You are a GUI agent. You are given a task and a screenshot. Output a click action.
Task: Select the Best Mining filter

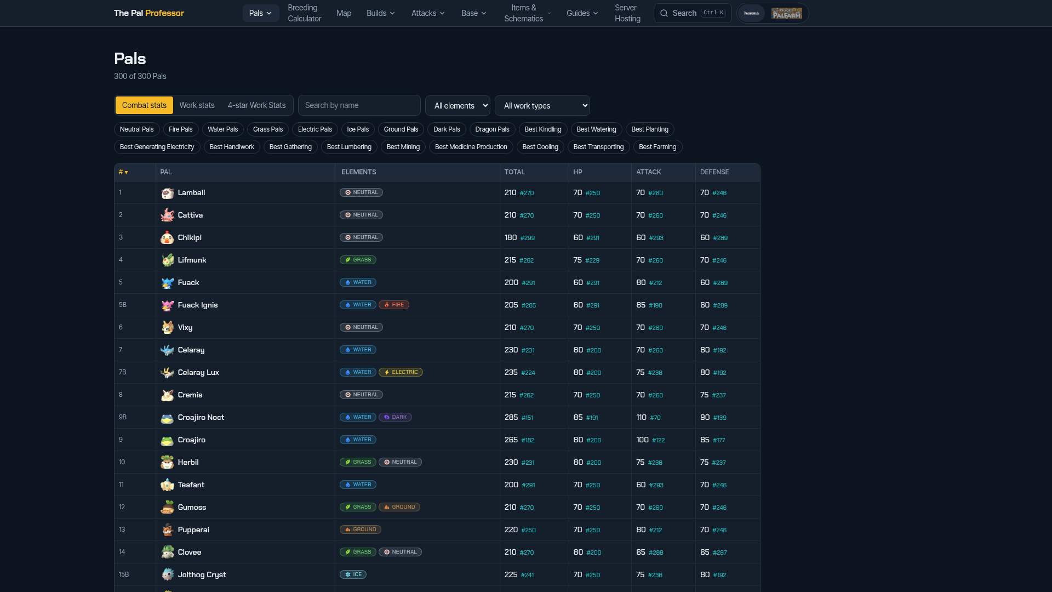(403, 147)
